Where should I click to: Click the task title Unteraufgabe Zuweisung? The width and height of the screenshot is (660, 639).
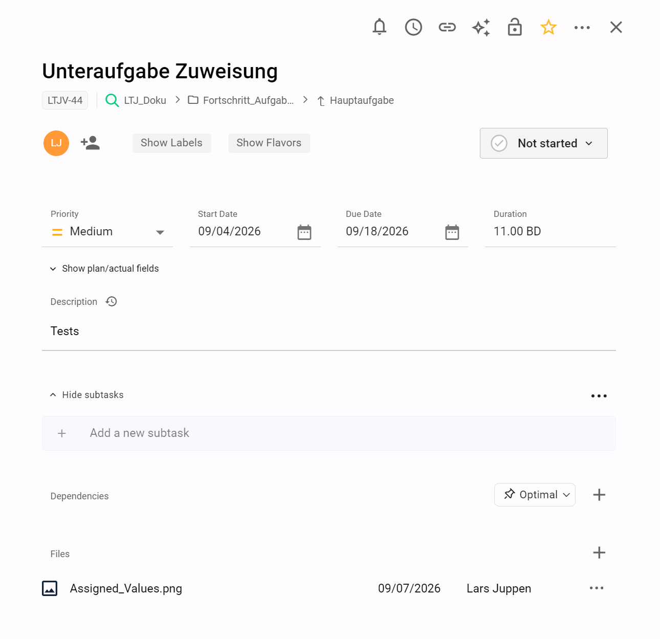[x=160, y=71]
